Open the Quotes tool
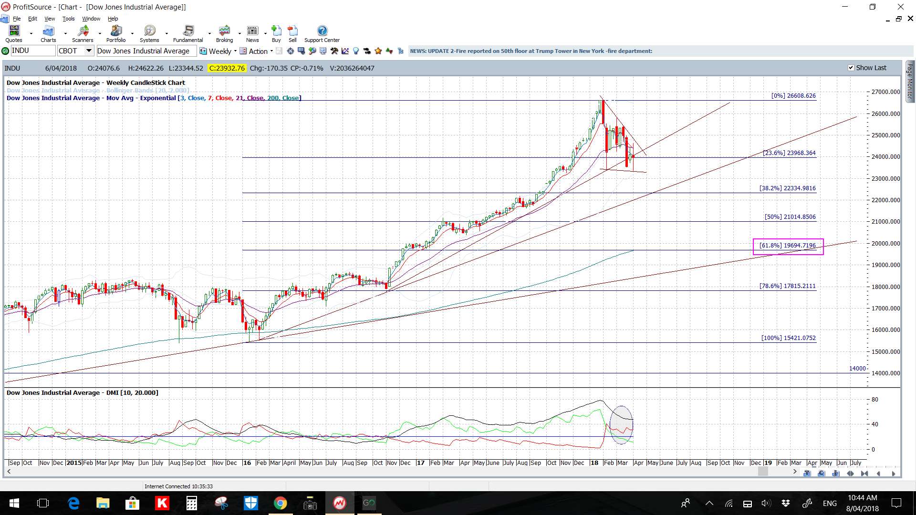 14,33
